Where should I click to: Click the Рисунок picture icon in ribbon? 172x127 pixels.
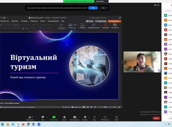click(70, 25)
